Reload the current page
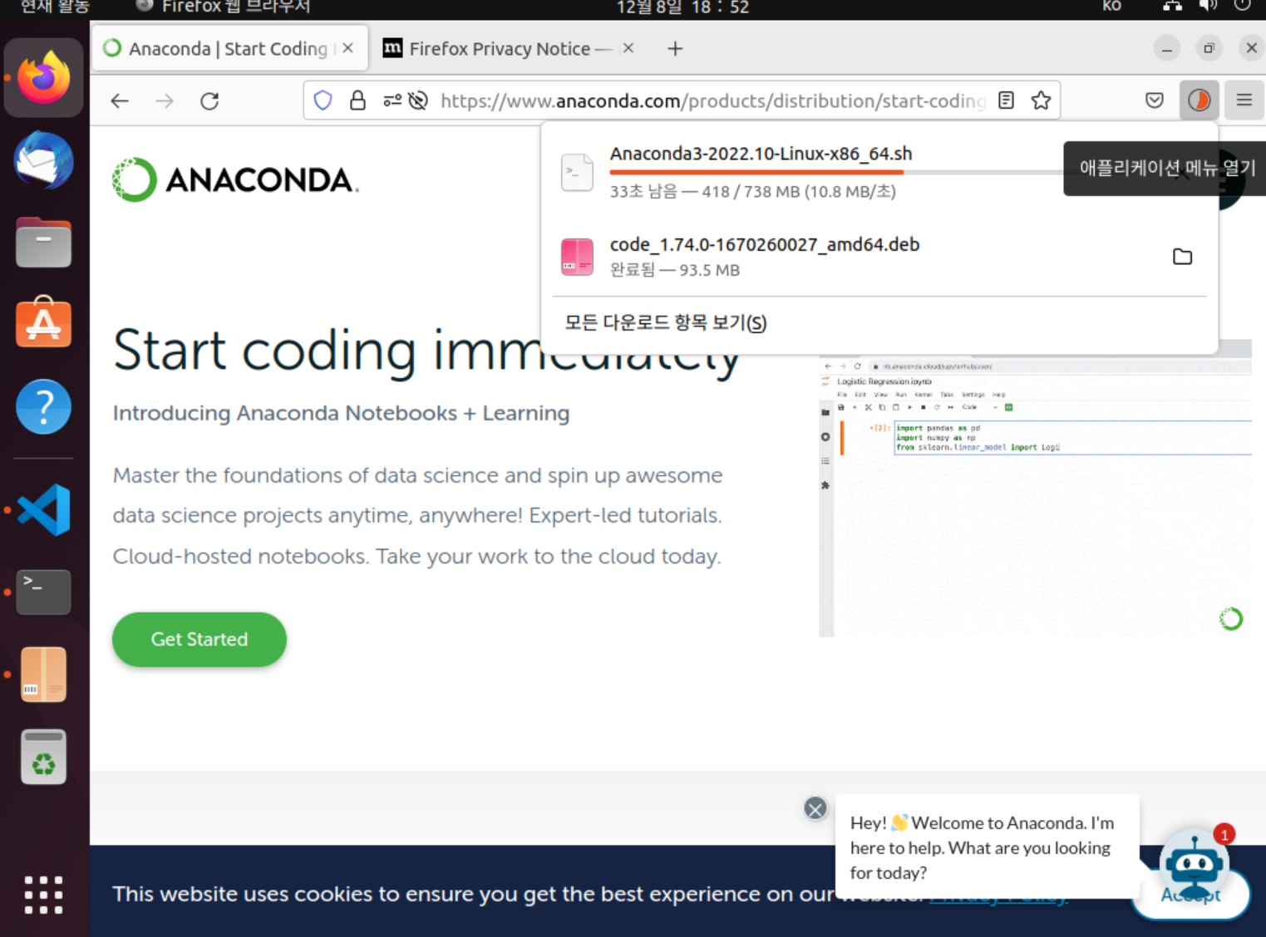Image resolution: width=1266 pixels, height=937 pixels. point(209,101)
